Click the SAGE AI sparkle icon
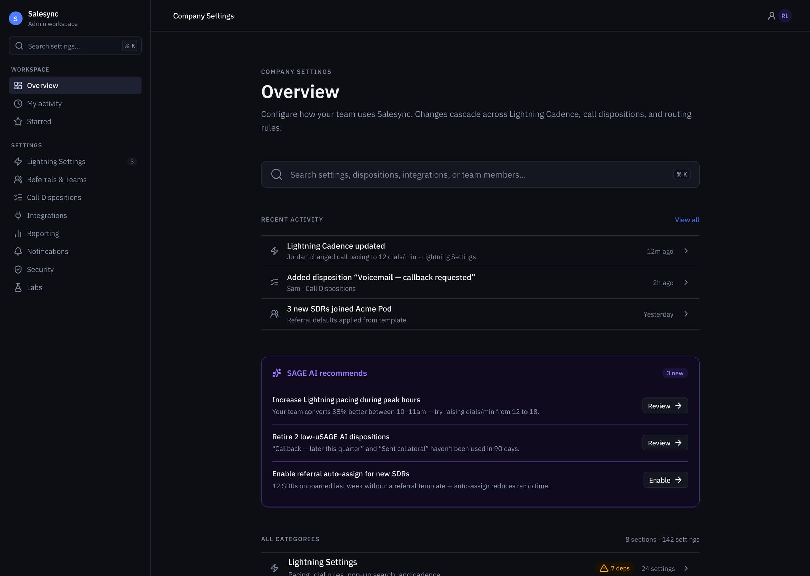The image size is (810, 576). (x=277, y=373)
